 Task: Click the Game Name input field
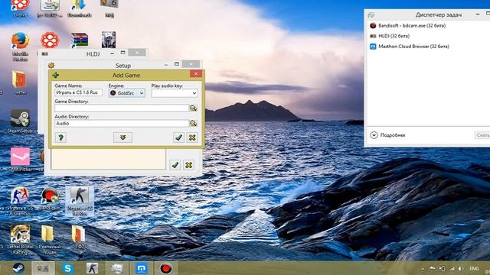coord(78,92)
